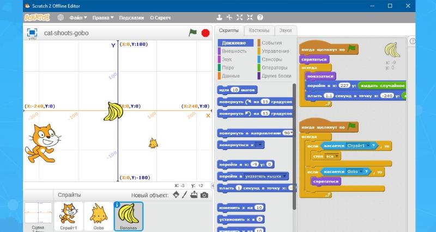The height and width of the screenshot is (232, 436).
Task: Select the Звук block category
Action: (227, 59)
